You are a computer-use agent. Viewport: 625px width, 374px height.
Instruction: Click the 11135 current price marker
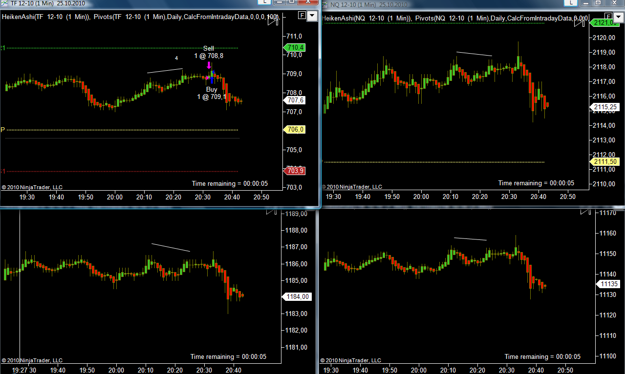pyautogui.click(x=608, y=284)
